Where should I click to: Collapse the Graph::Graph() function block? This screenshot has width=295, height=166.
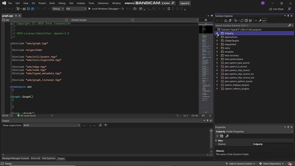point(11,97)
